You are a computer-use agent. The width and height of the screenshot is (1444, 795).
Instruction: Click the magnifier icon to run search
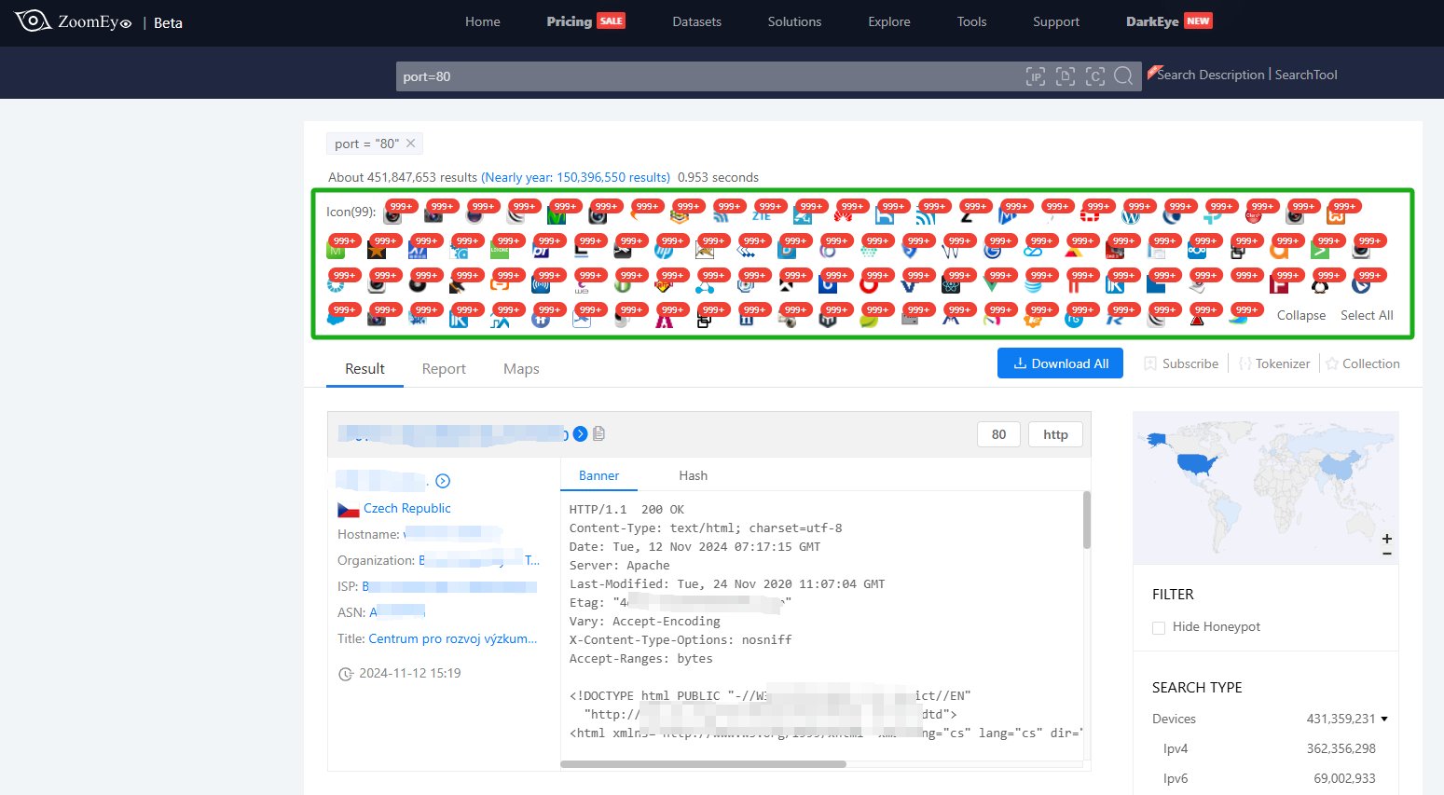point(1123,76)
